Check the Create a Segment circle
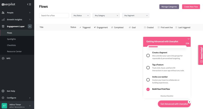Screen dimensions: 203x109 coord(148,56)
